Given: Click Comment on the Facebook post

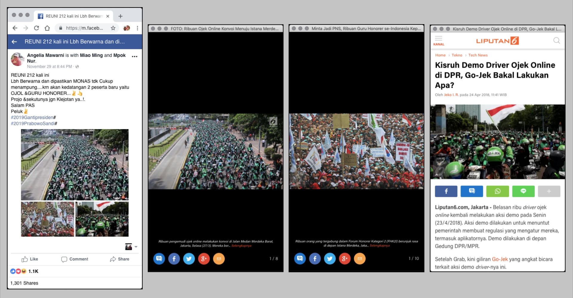Looking at the screenshot, I should pos(75,259).
